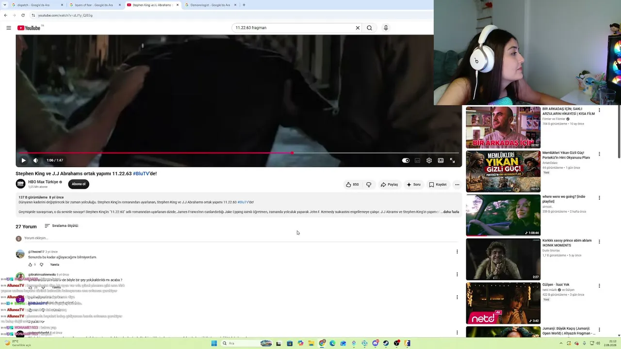621x349 pixels.
Task: Click the search magnifier button
Action: 369,28
